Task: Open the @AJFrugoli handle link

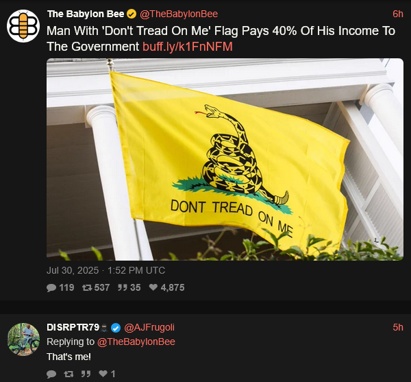Action: [x=149, y=327]
